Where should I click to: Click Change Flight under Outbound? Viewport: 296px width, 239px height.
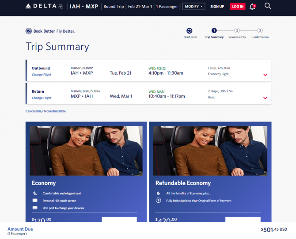tap(42, 75)
